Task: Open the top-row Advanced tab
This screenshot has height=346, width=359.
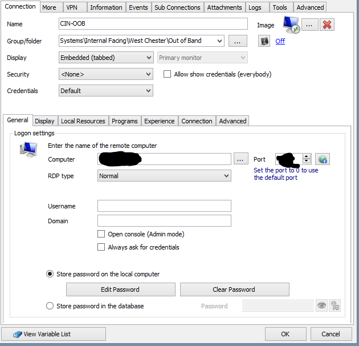Action: [310, 7]
